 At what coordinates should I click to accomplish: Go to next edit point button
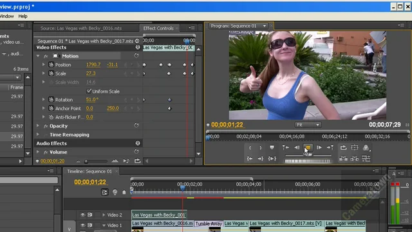click(330, 148)
